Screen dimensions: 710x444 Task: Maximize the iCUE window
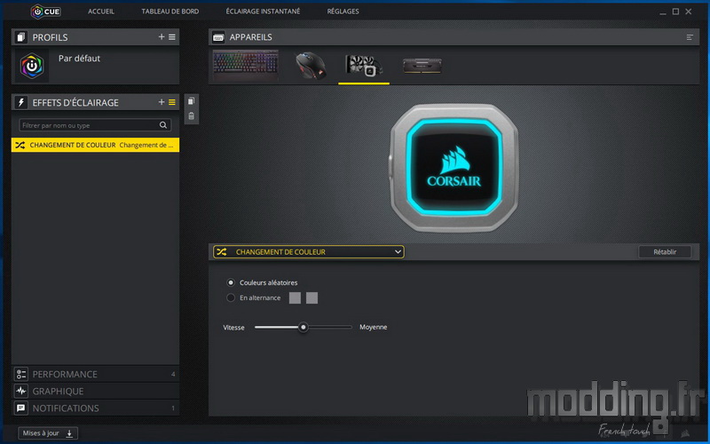click(x=675, y=12)
